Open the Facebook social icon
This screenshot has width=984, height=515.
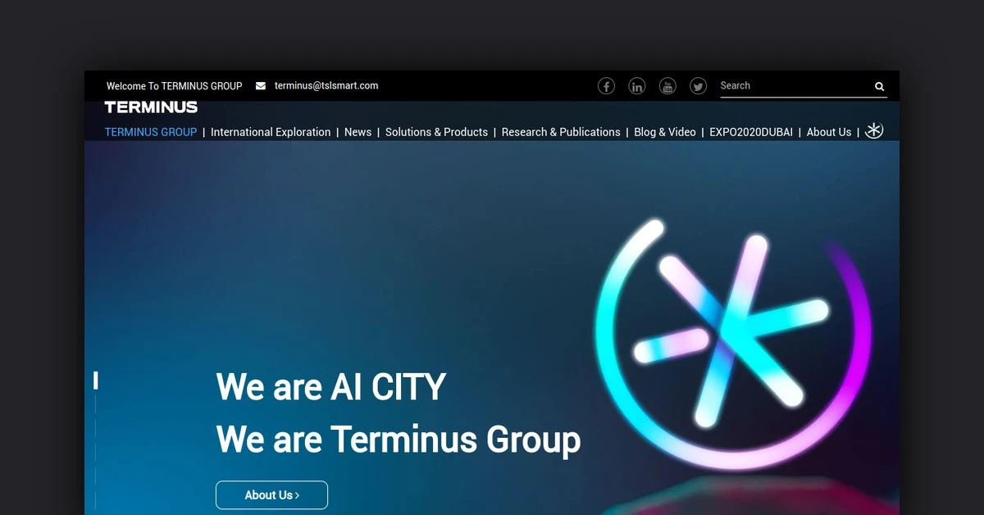pos(606,85)
